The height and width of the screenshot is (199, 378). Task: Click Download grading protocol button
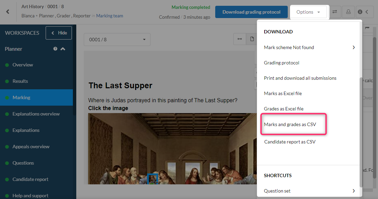(x=251, y=12)
